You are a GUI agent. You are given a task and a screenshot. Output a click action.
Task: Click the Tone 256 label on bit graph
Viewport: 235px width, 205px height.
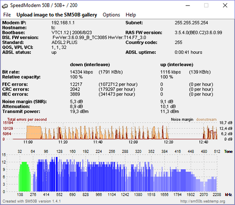pyautogui.click(x=112, y=152)
